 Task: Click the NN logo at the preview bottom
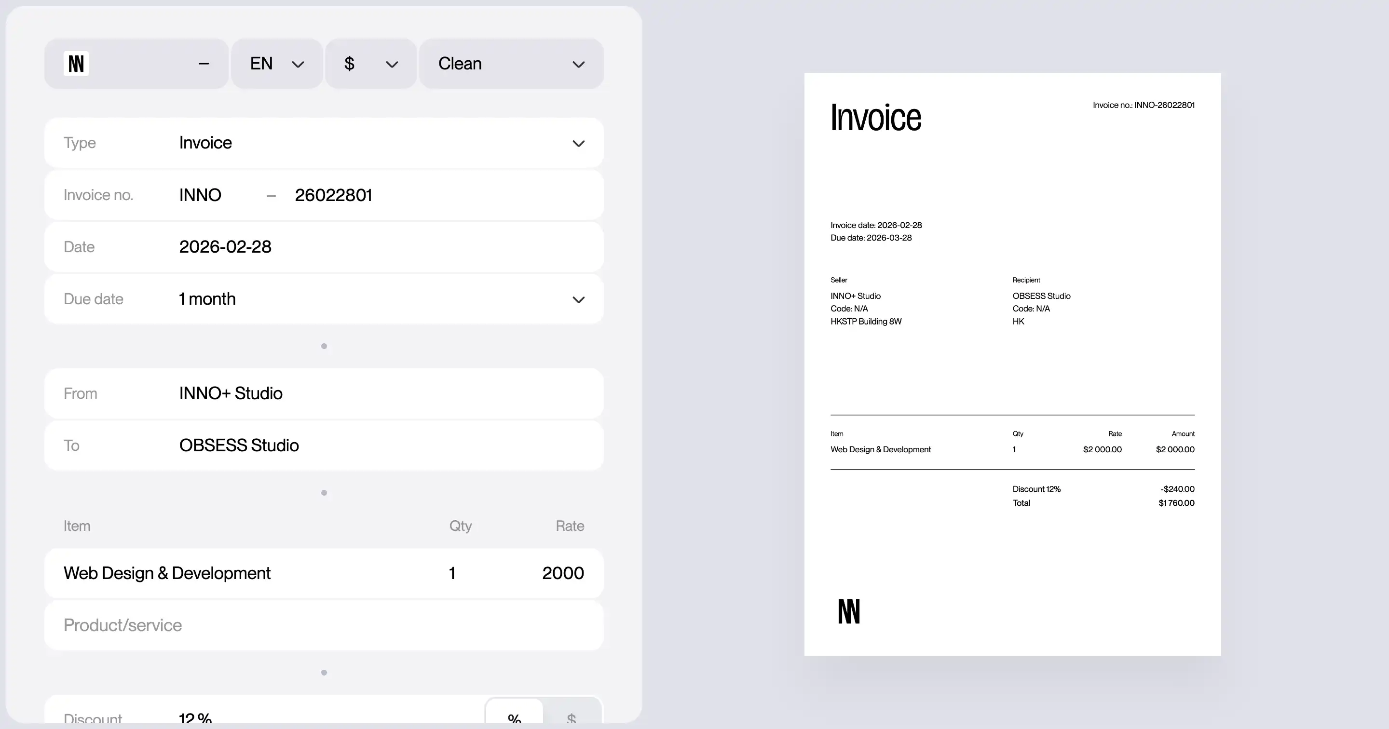click(849, 611)
